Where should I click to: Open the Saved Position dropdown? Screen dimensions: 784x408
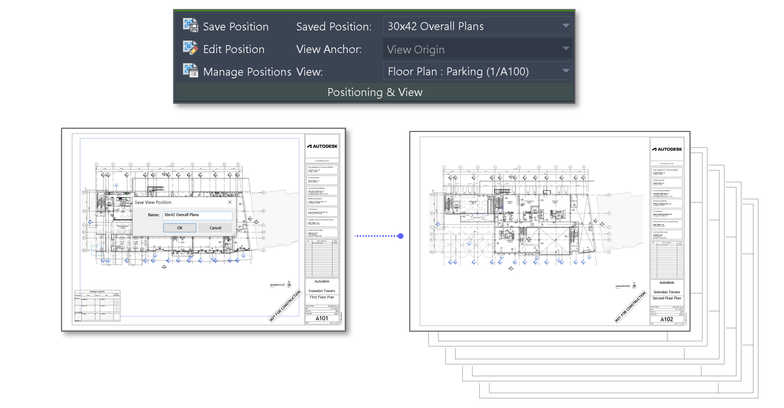pyautogui.click(x=565, y=25)
